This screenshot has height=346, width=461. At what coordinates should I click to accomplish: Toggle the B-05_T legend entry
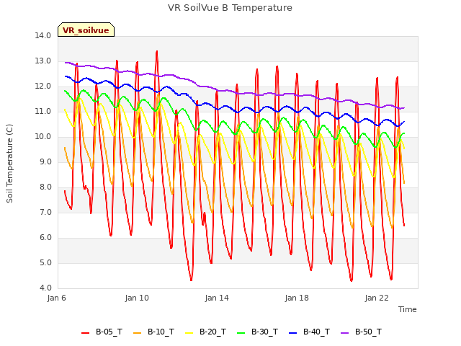[102, 332]
